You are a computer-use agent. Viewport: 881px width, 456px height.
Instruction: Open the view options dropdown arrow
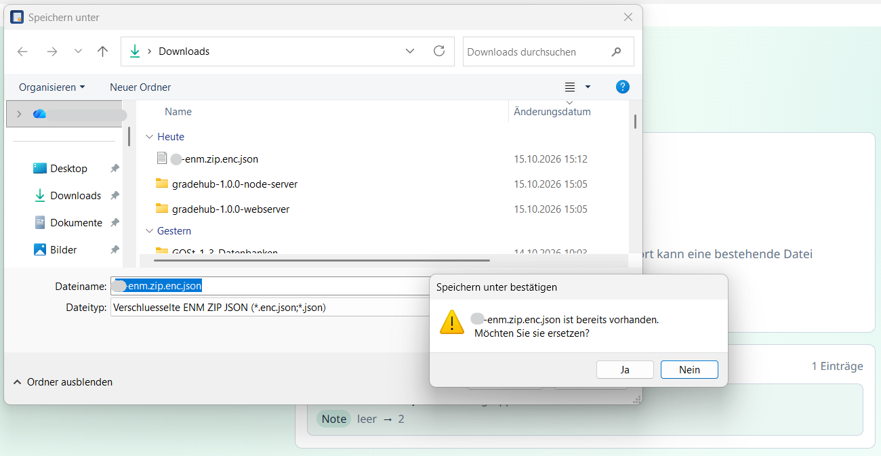(x=588, y=87)
